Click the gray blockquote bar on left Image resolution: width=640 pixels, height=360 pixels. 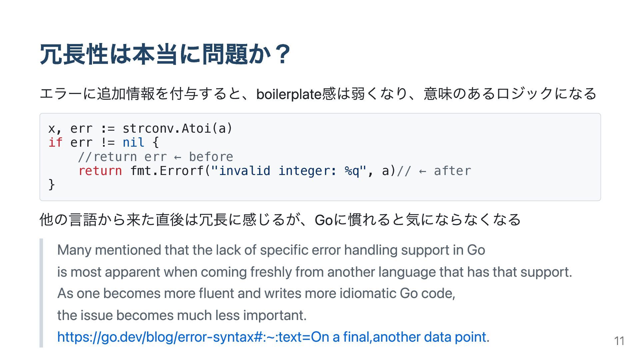point(41,293)
